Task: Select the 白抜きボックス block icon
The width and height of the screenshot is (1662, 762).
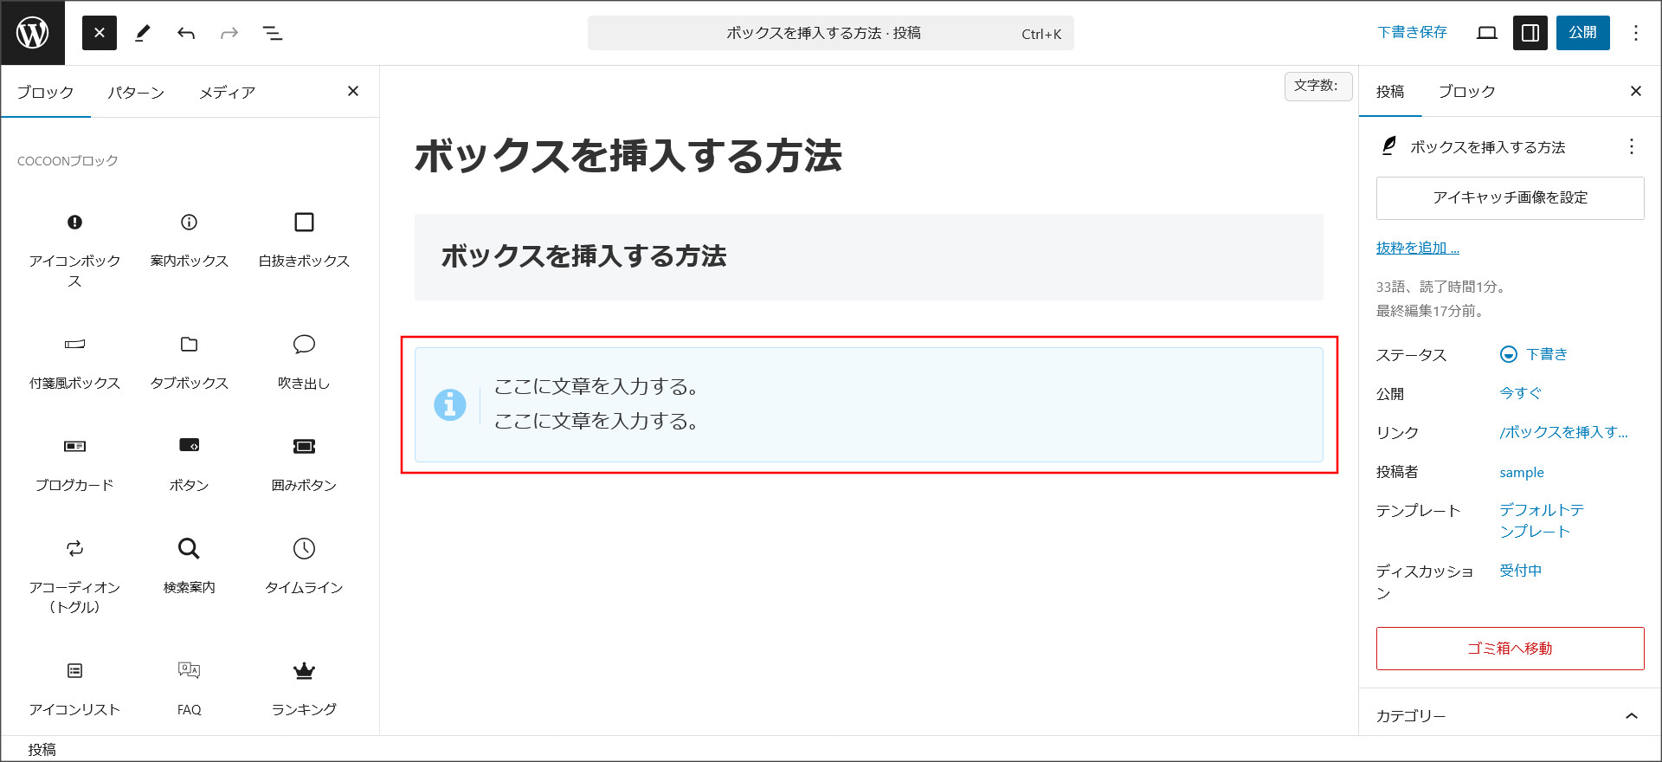Action: pyautogui.click(x=304, y=223)
